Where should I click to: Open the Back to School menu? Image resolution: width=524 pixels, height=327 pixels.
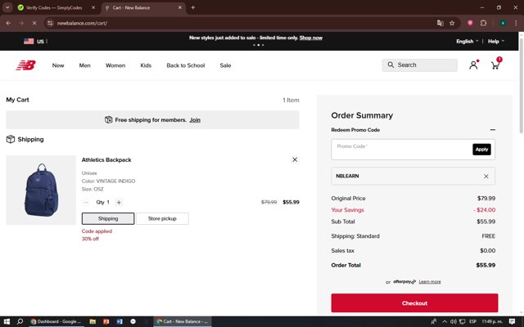(186, 65)
